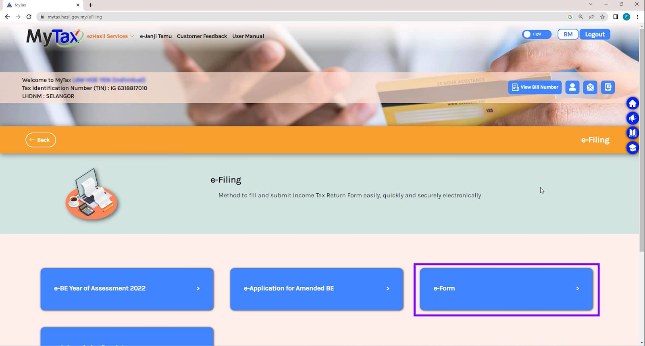Click the scrollbar down arrow
645x346 pixels.
[642, 343]
